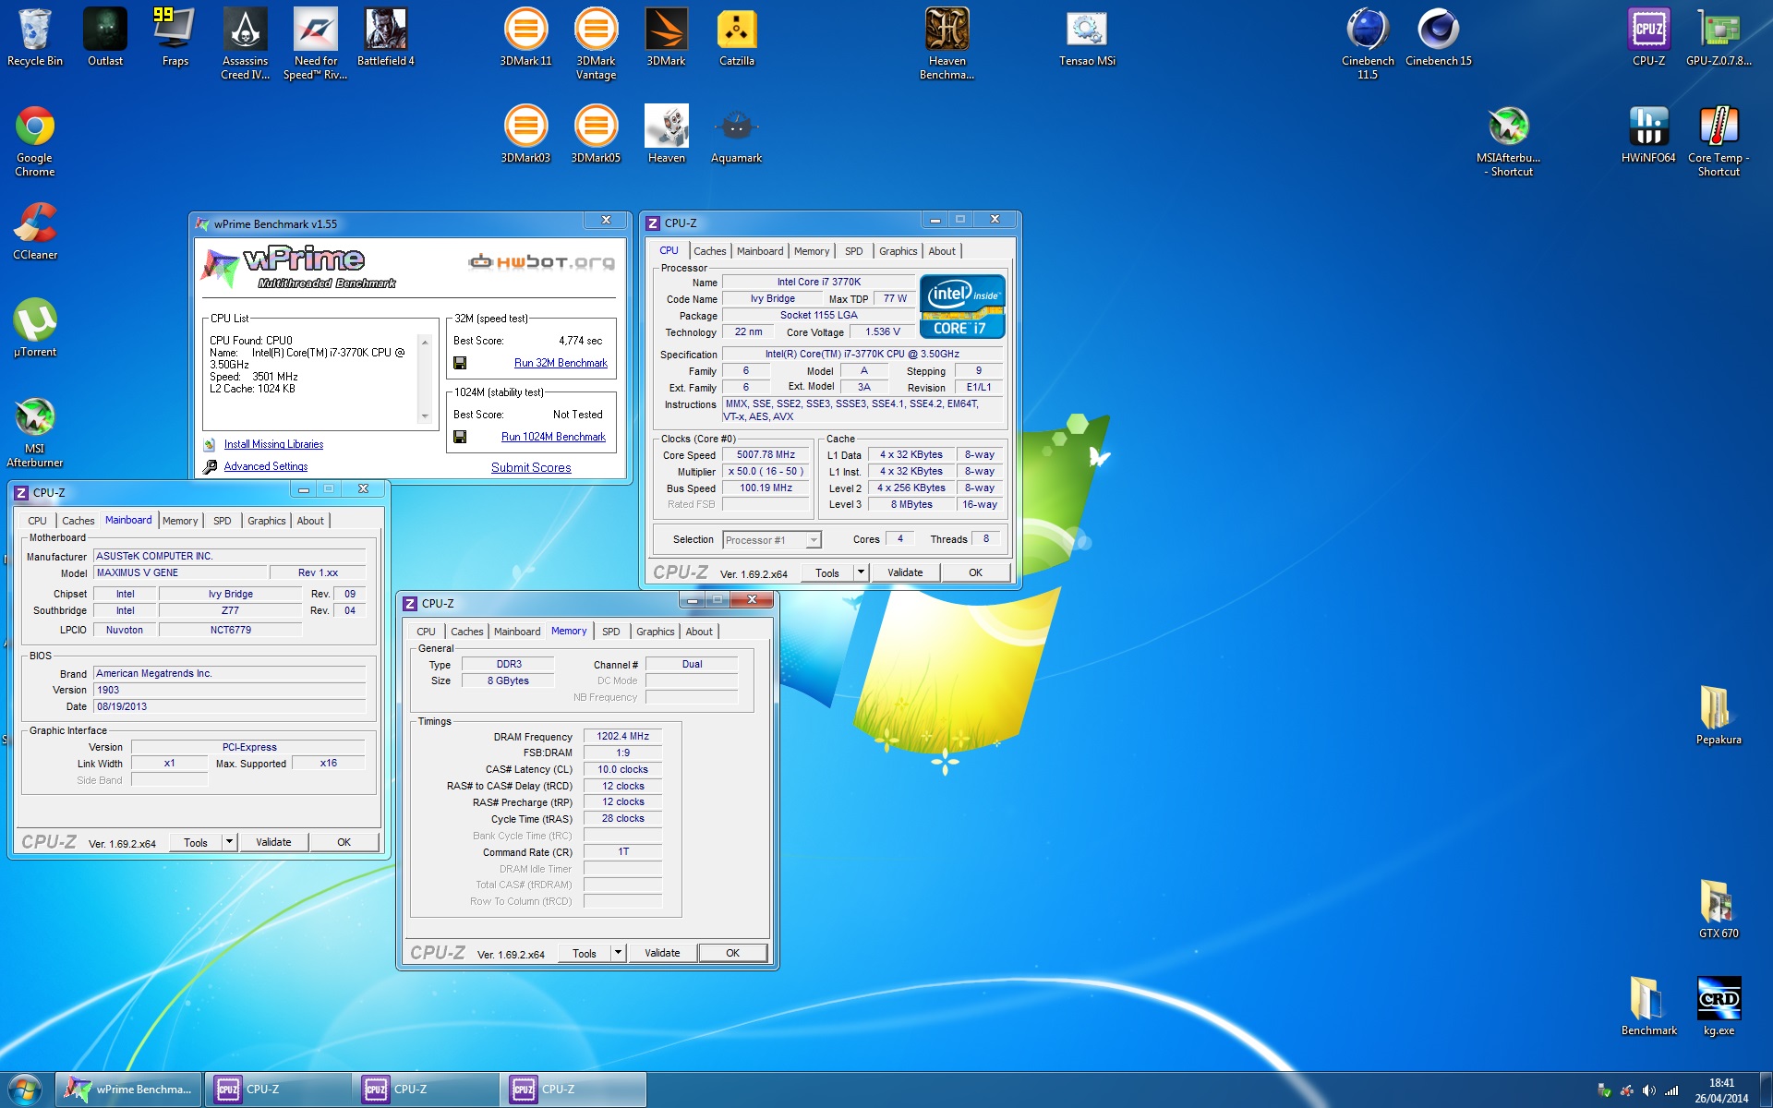The image size is (1773, 1108).
Task: Switch to wPrime Benchmark taskbar button
Action: (130, 1090)
